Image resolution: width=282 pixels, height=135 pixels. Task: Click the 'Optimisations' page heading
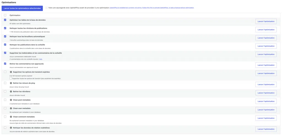coord(9,2)
